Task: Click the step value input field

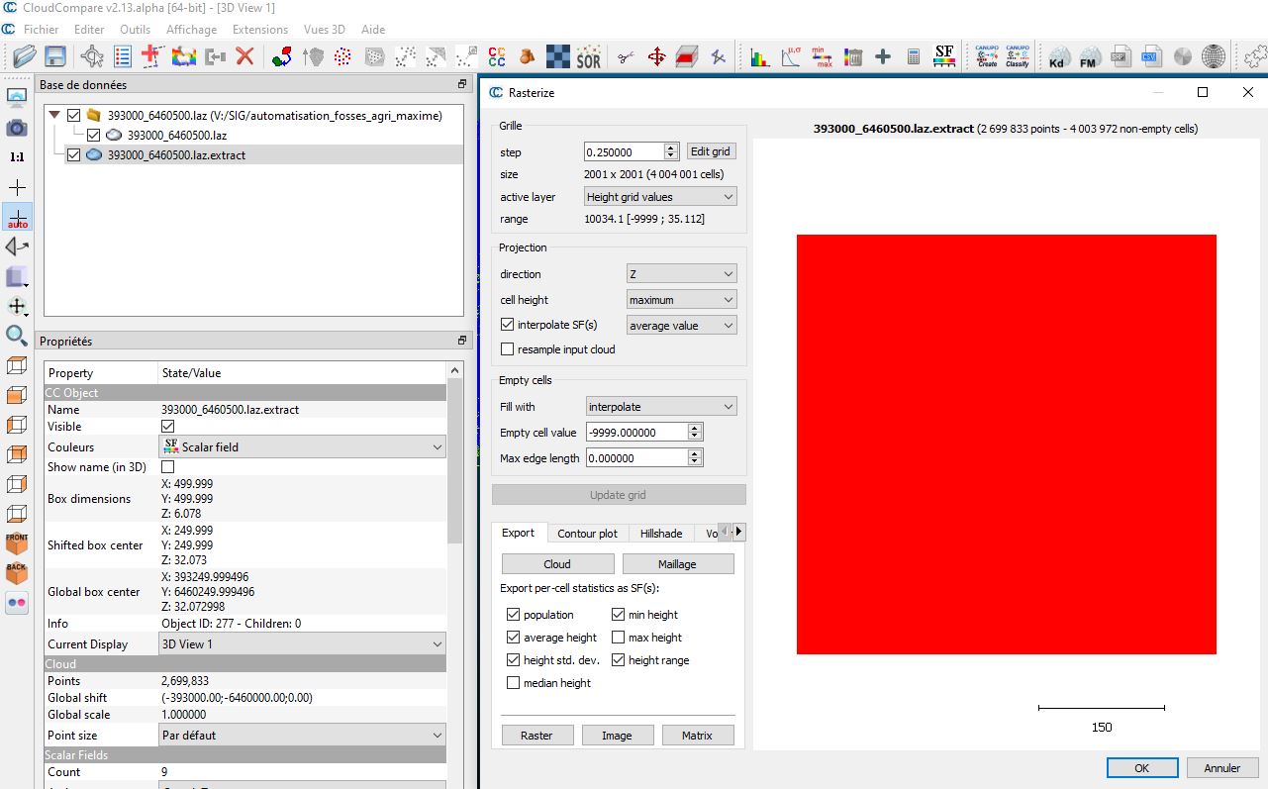Action: [x=624, y=152]
